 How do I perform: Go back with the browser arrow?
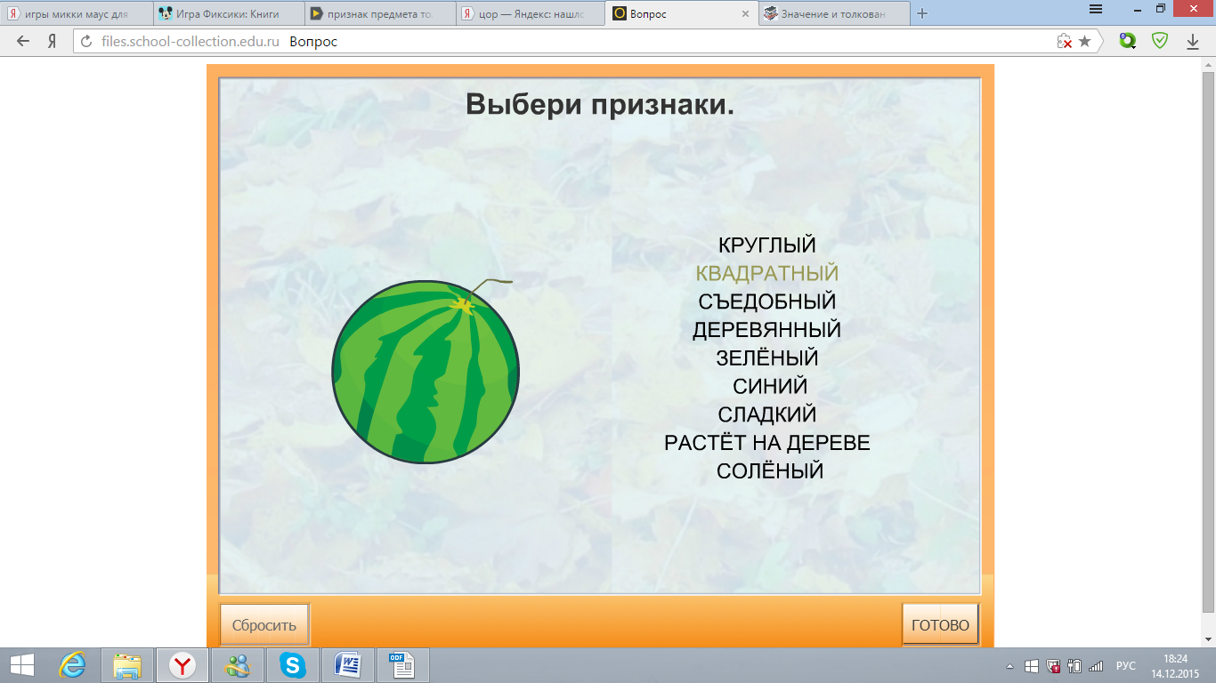coord(24,42)
